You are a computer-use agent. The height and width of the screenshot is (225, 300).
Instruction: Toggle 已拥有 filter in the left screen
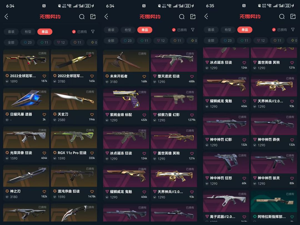[80, 32]
